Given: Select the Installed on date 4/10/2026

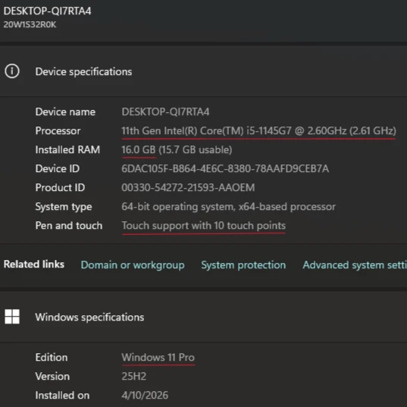Looking at the screenshot, I should click(x=145, y=395).
